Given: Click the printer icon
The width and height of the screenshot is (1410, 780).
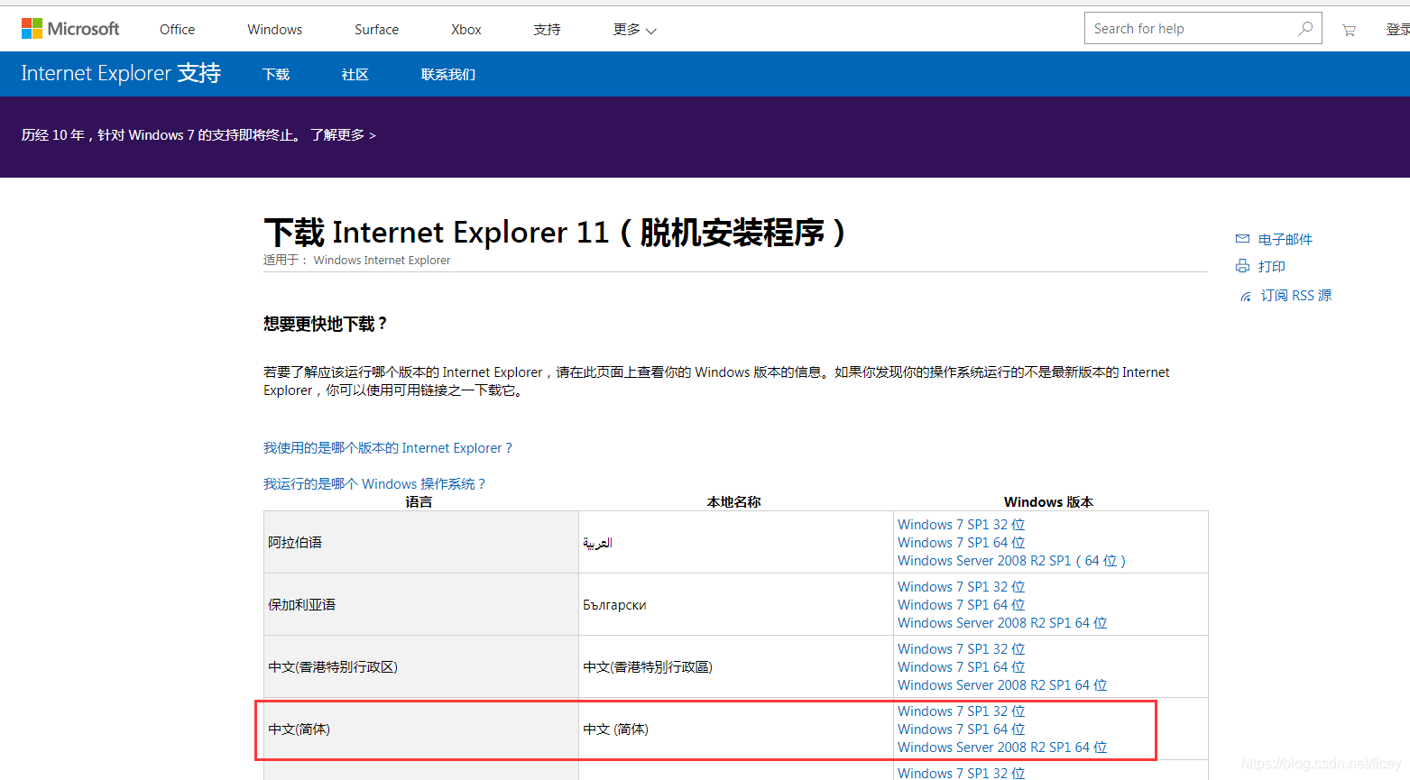Looking at the screenshot, I should click(x=1242, y=266).
